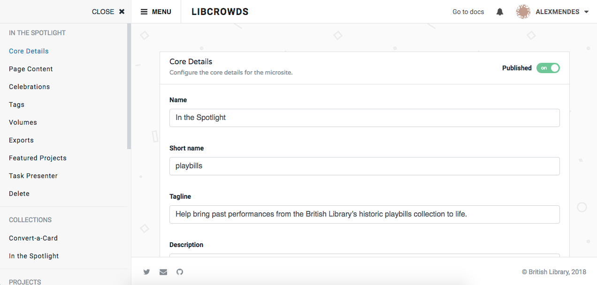Open the hamburger MENU icon
This screenshot has height=285, width=597.
pyautogui.click(x=144, y=11)
